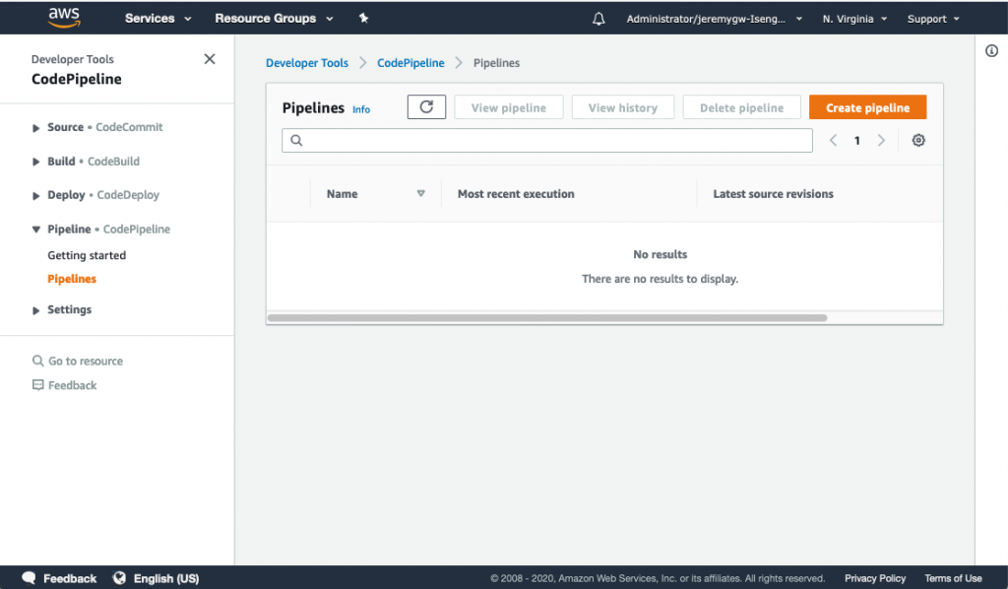Focus the pipelines search field
1008x589 pixels.
tap(547, 140)
